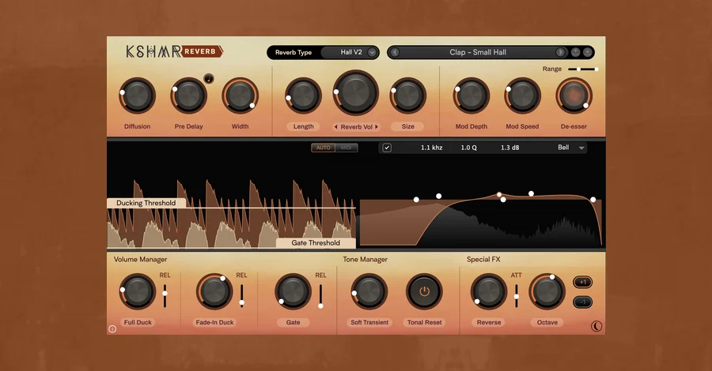Image resolution: width=712 pixels, height=371 pixels.
Task: Click the Length knob
Action: (303, 96)
